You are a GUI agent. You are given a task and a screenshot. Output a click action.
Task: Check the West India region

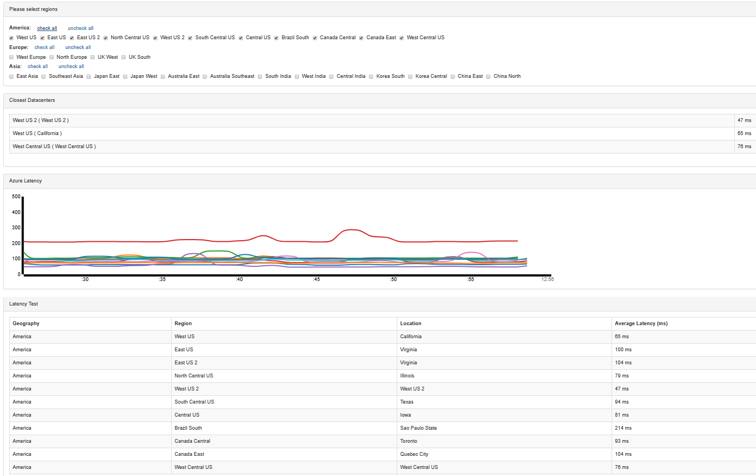tap(297, 77)
